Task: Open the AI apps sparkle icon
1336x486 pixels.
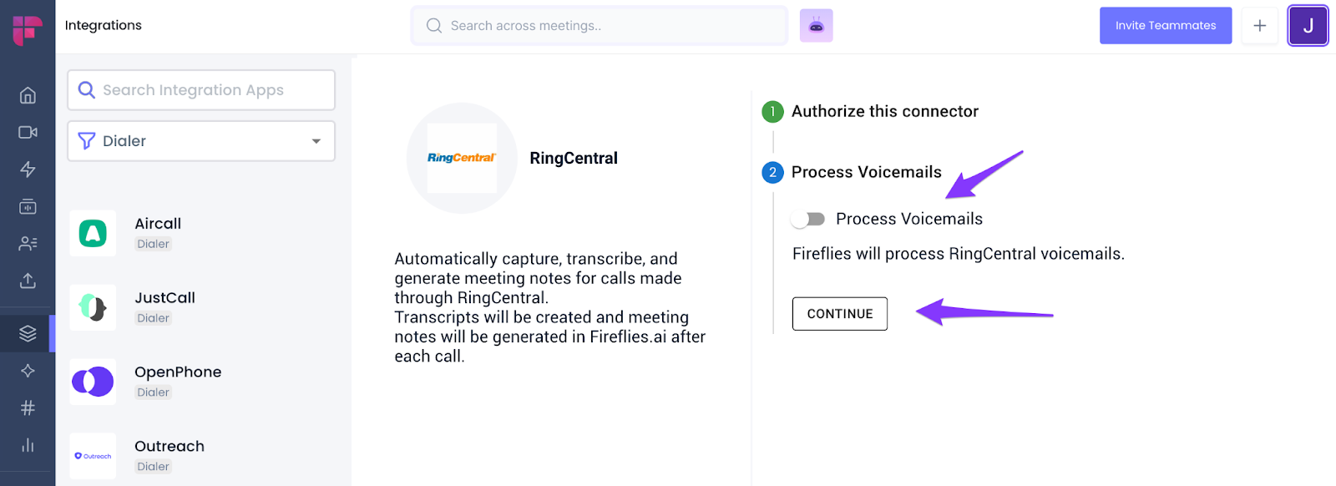Action: [x=28, y=370]
